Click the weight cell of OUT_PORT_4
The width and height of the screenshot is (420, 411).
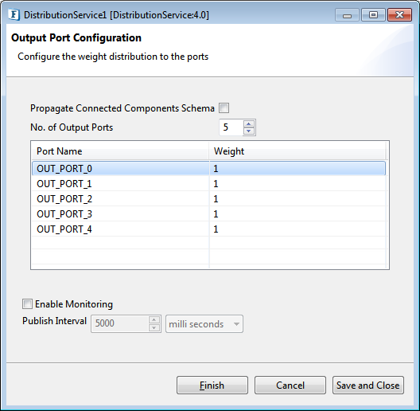[x=297, y=229]
